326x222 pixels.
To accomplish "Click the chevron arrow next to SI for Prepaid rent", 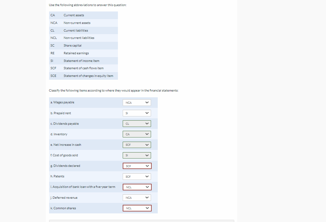I will point(147,113).
